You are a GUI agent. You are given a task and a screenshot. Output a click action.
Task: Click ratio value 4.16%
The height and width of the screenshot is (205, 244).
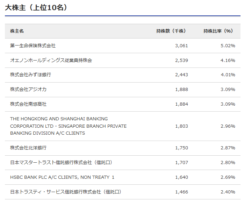pyautogui.click(x=228, y=61)
